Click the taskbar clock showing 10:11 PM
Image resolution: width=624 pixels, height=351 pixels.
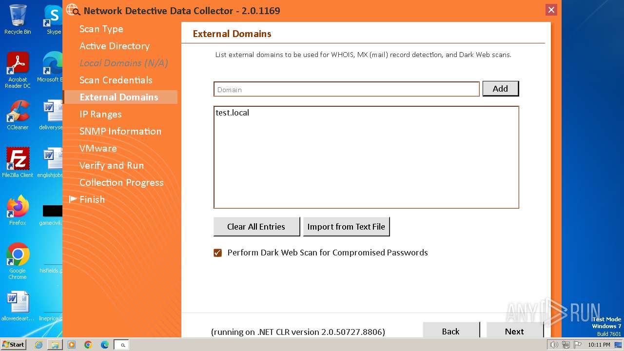pyautogui.click(x=599, y=345)
